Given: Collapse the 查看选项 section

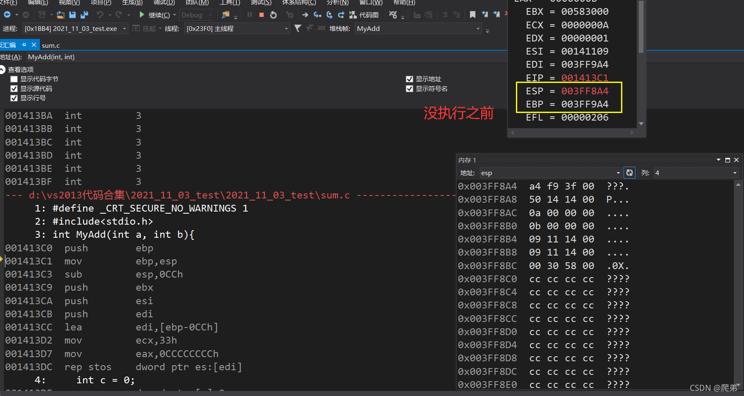Looking at the screenshot, I should point(3,69).
